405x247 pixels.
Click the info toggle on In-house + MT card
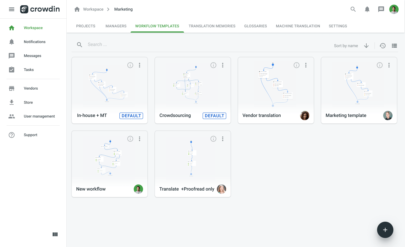130,65
